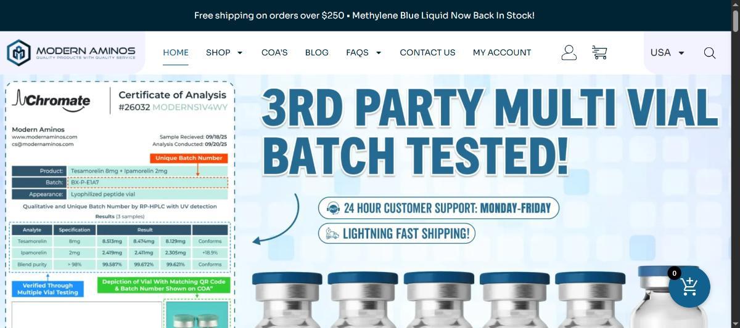Open the shopping cart icon in header

point(599,52)
